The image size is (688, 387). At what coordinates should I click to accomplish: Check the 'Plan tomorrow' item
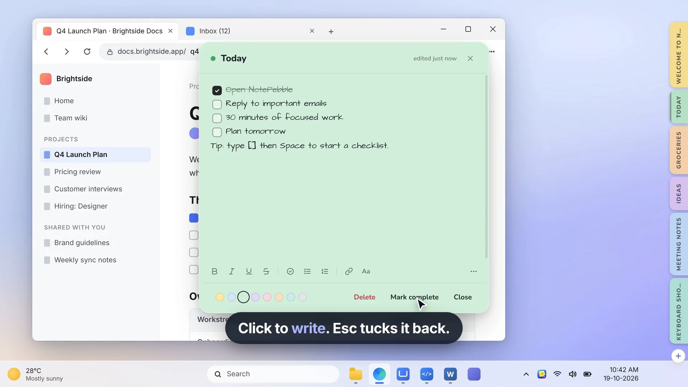[217, 132]
